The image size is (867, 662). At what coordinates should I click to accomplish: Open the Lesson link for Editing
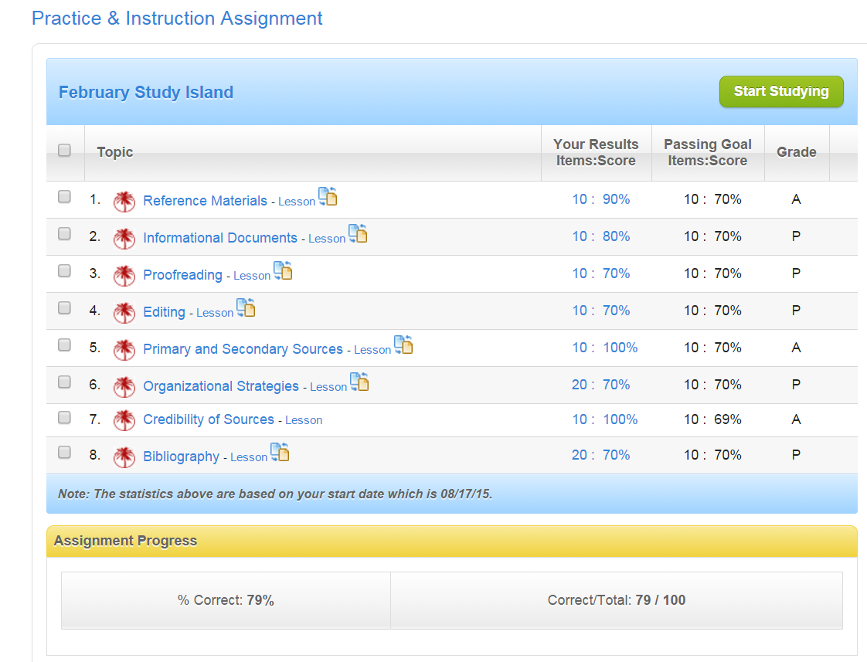coord(215,313)
